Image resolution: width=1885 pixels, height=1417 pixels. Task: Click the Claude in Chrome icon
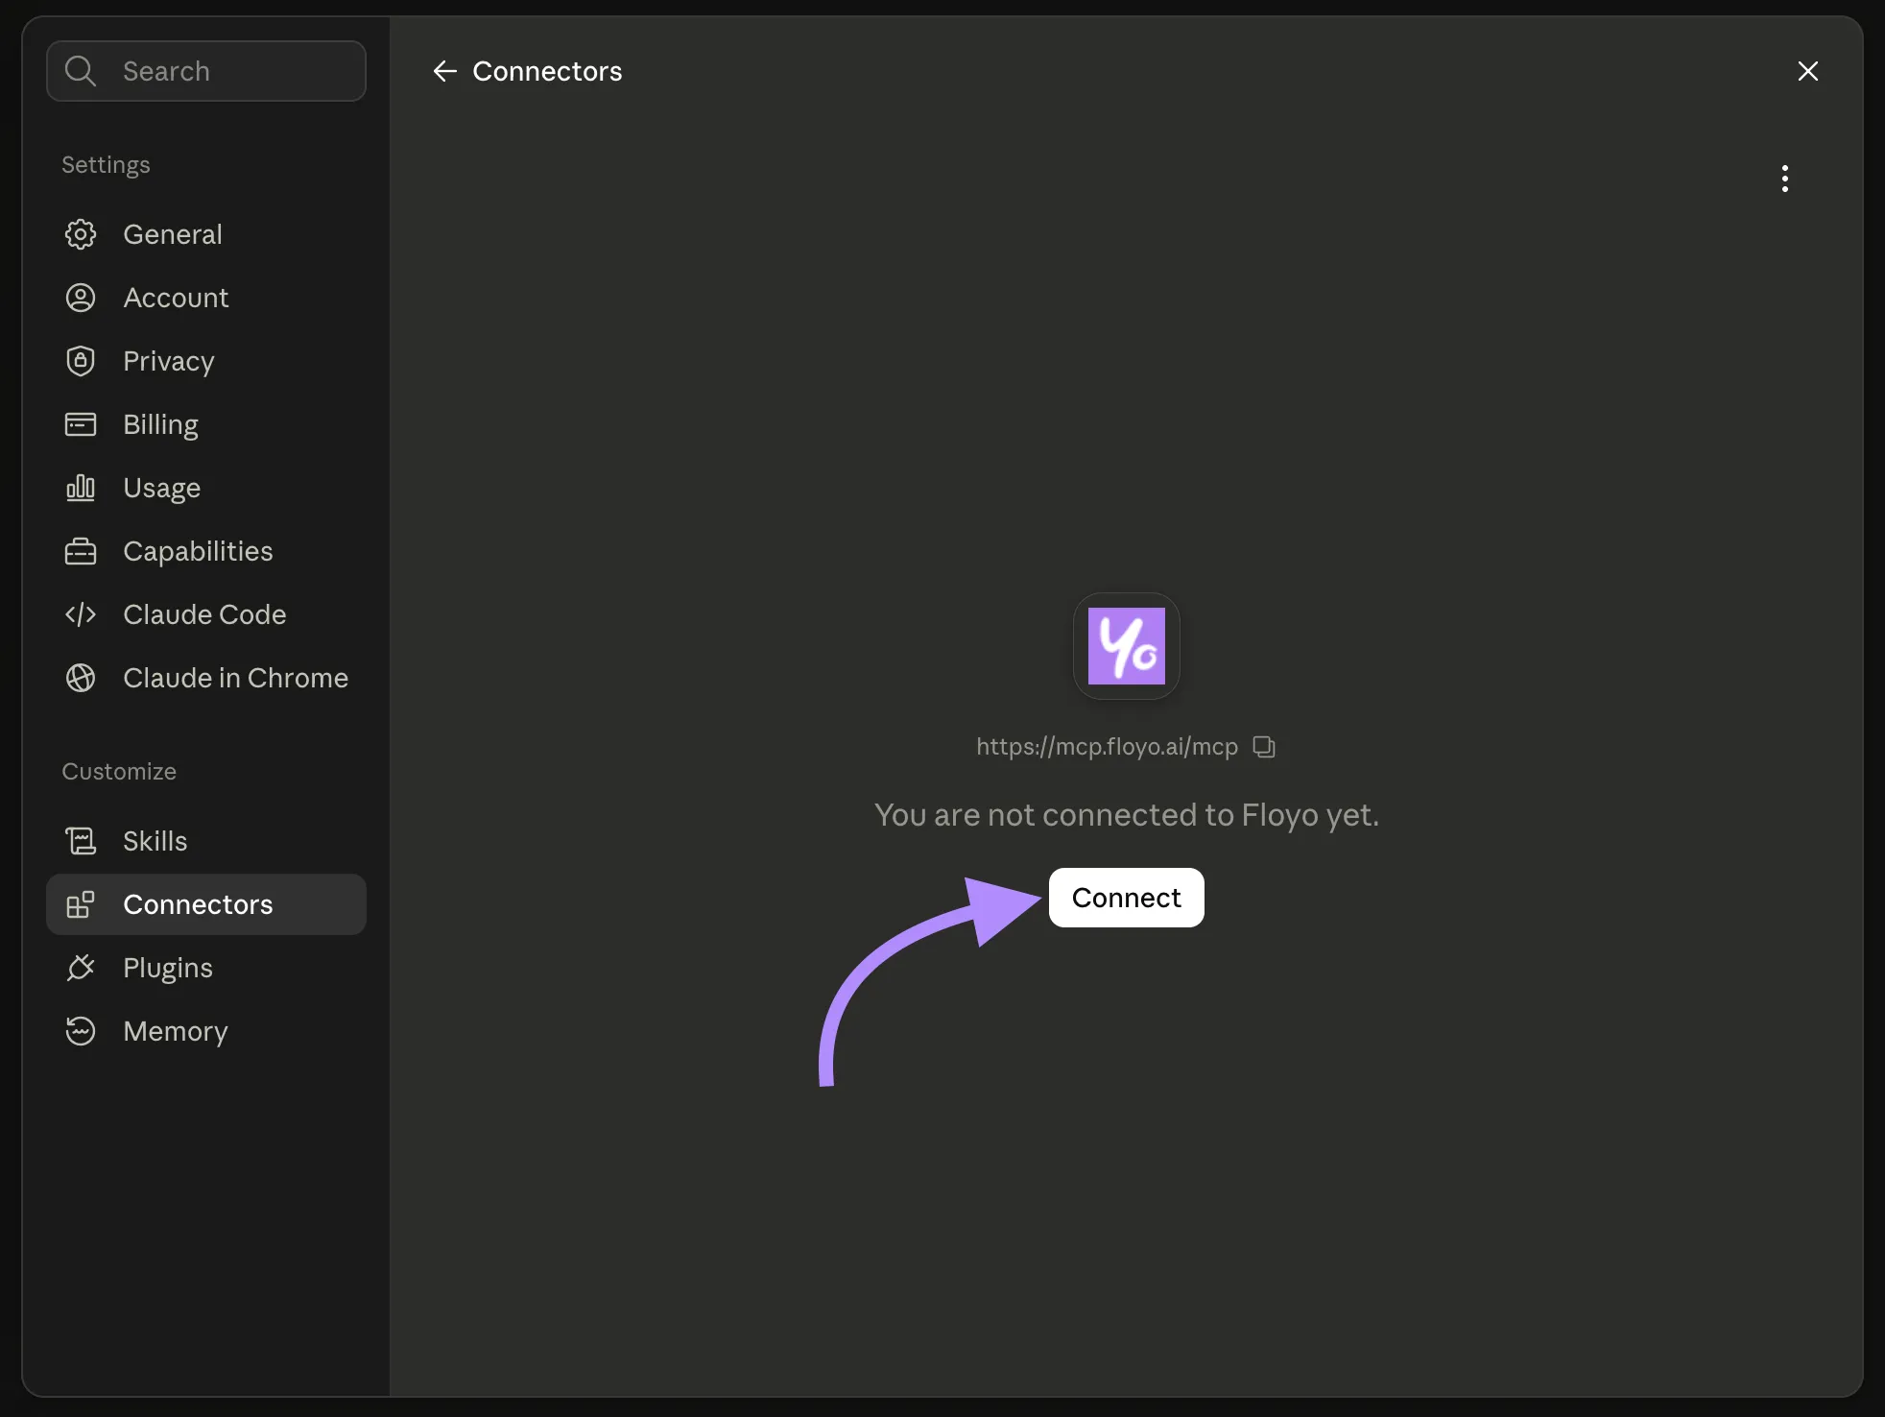click(81, 678)
